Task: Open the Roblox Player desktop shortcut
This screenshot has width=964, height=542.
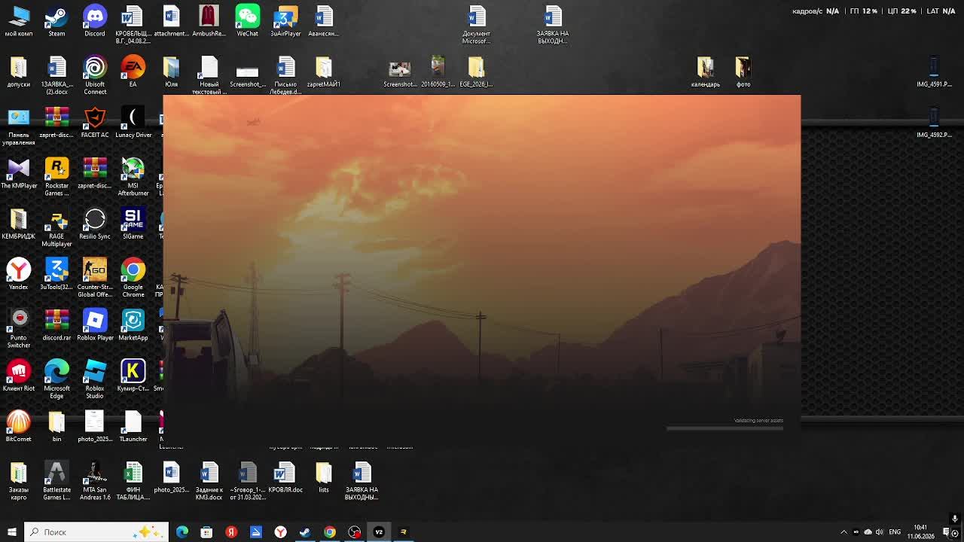Action: (x=95, y=324)
